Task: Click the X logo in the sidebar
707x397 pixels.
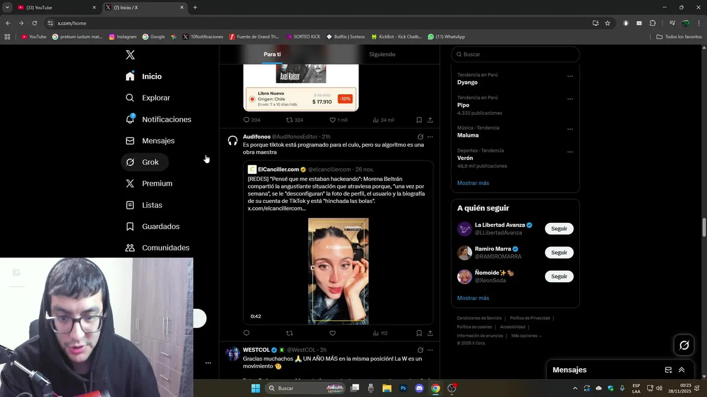Action: [x=130, y=55]
